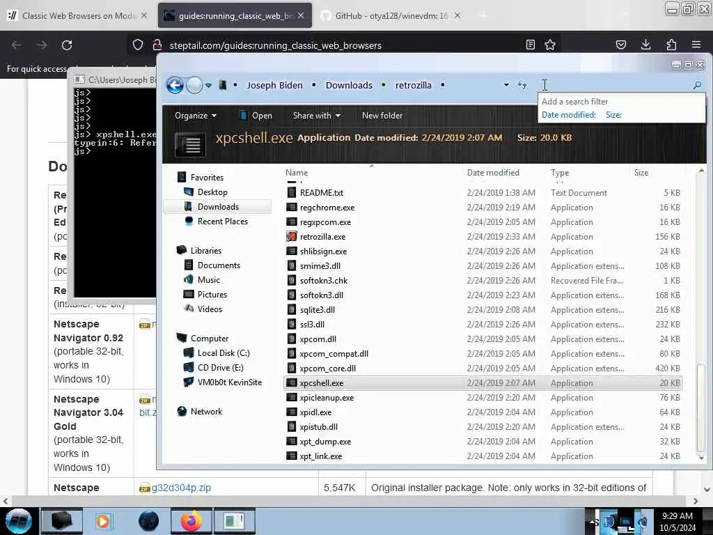Expand the address bar history dropdown
713x535 pixels.
(506, 85)
